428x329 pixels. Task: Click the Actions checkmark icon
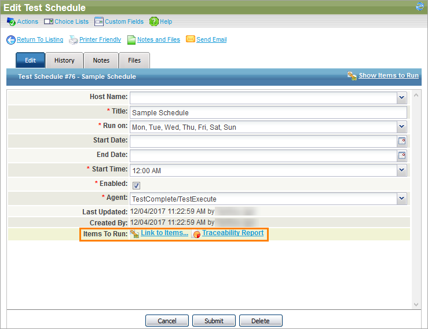[x=11, y=21]
